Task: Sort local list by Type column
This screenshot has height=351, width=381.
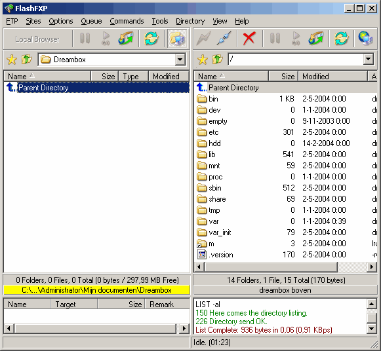Action: [x=133, y=77]
